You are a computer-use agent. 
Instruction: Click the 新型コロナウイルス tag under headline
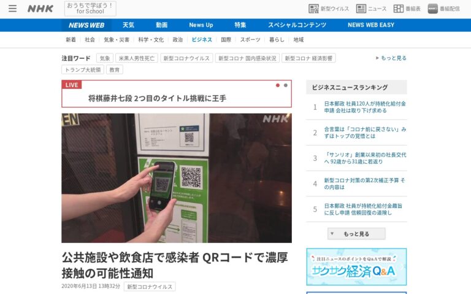[150, 287]
